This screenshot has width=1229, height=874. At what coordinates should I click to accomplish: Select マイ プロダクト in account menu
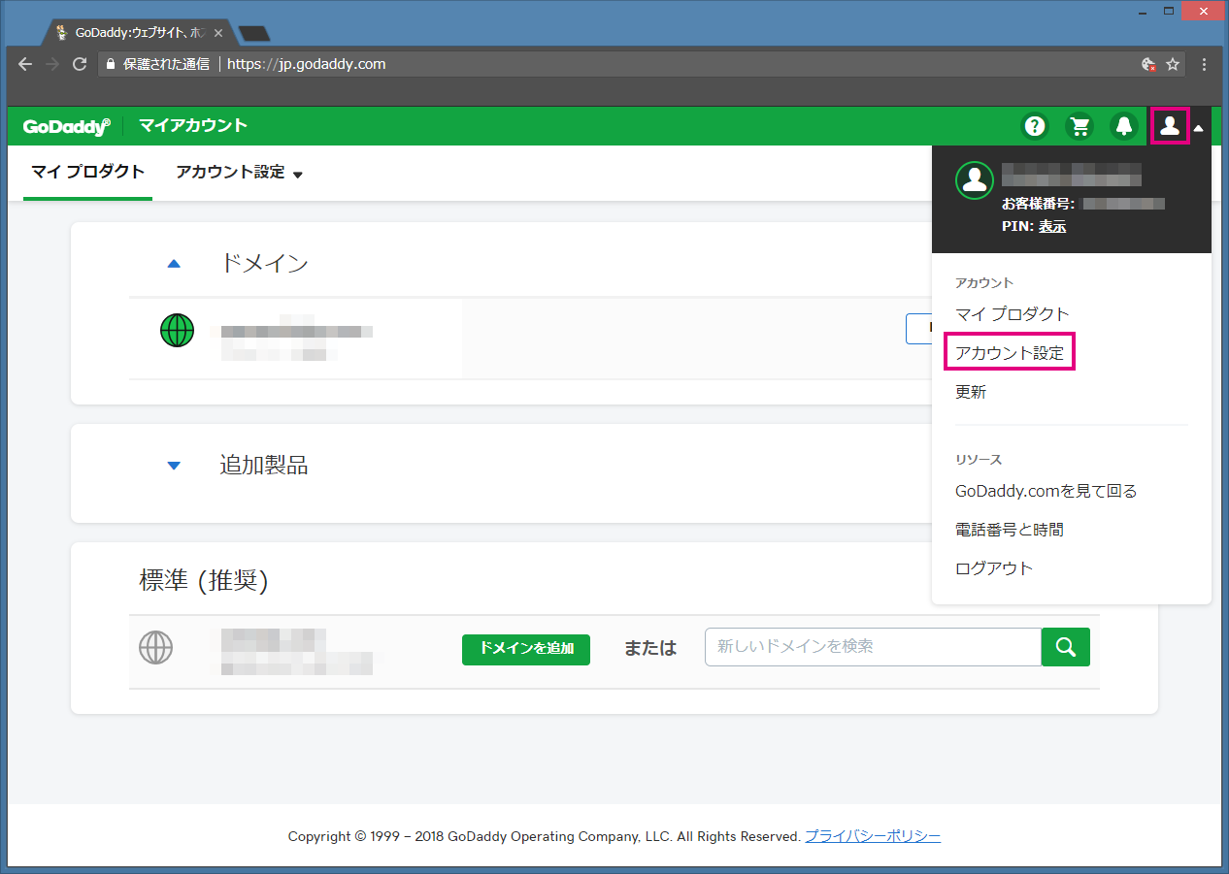(1012, 314)
